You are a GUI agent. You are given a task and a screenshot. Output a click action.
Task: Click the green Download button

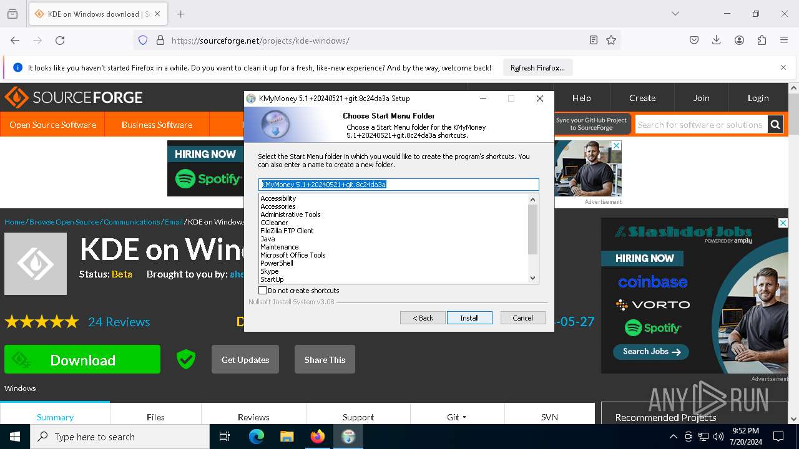point(82,360)
